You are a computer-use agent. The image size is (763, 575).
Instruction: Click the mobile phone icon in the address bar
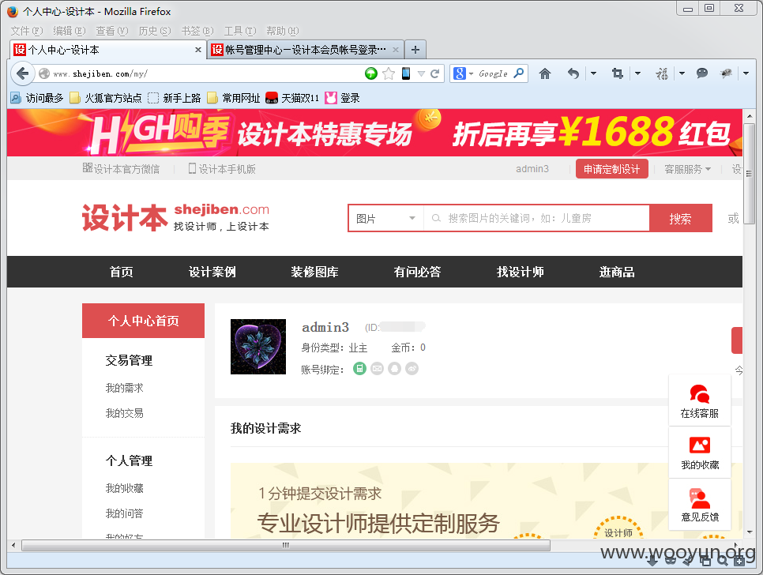[x=405, y=73]
